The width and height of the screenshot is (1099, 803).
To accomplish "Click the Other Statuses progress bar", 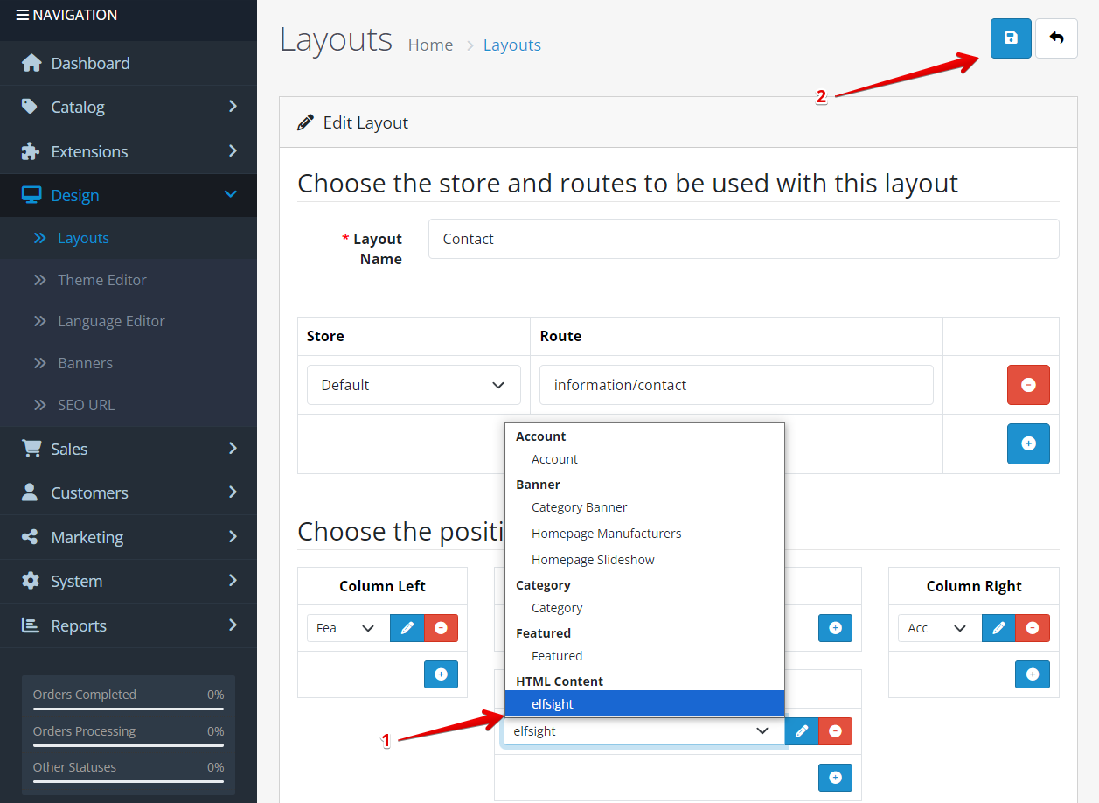I will 129,782.
